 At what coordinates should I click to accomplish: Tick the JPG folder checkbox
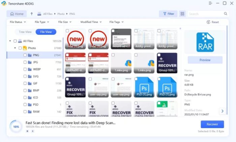tap(25, 62)
